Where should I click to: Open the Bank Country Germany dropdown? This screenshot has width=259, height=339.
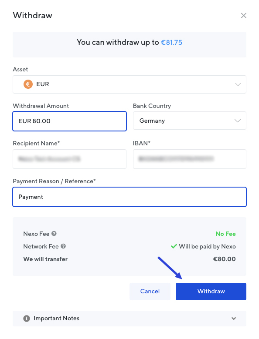190,121
